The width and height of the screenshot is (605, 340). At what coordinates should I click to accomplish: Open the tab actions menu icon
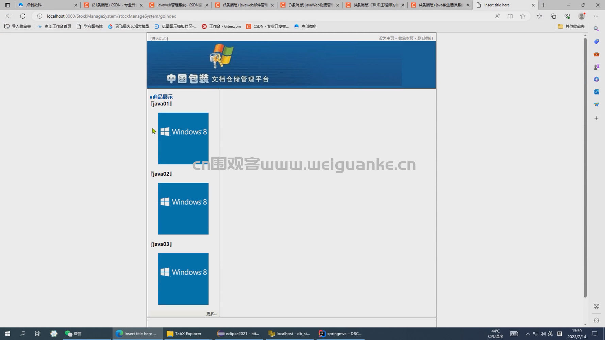[x=7, y=5]
